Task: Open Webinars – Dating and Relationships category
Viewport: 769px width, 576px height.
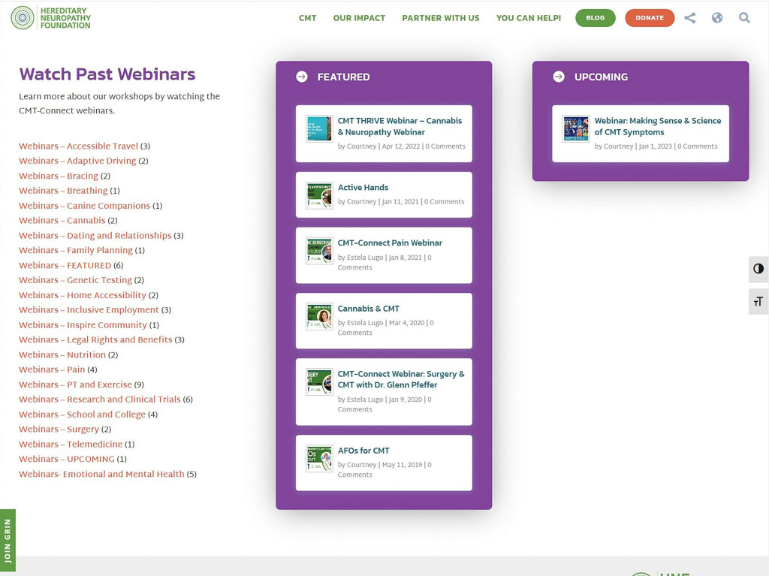Action: (95, 236)
